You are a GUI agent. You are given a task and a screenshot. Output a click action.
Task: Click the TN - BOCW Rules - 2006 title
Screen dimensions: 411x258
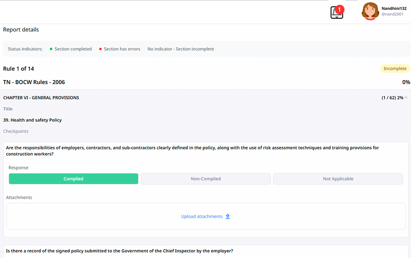(34, 82)
